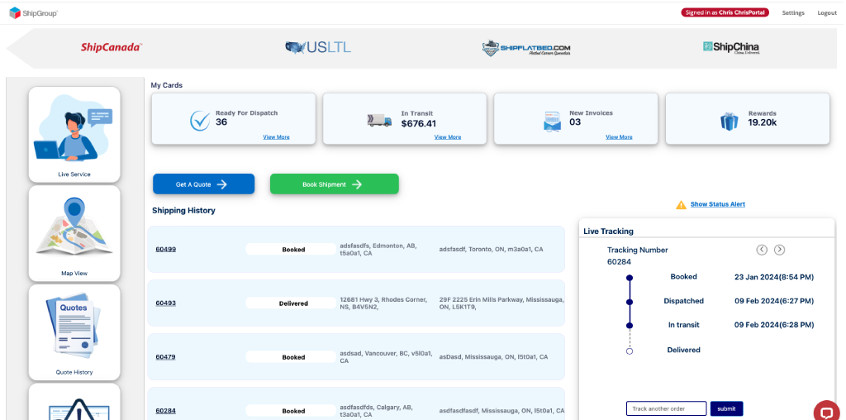Click the Book Shipment button
846x420 pixels.
335,184
